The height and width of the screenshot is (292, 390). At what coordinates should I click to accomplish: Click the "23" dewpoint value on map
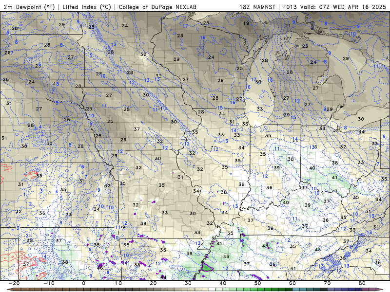pos(180,36)
